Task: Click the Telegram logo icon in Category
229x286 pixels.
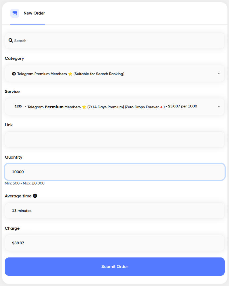Action: click(14, 74)
